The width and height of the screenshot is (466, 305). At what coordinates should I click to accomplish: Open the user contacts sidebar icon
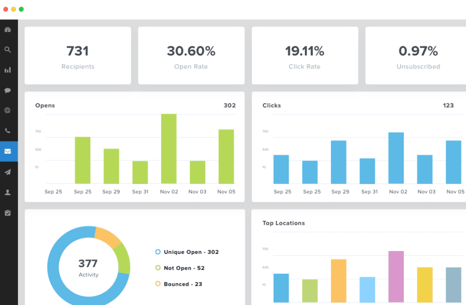(8, 192)
